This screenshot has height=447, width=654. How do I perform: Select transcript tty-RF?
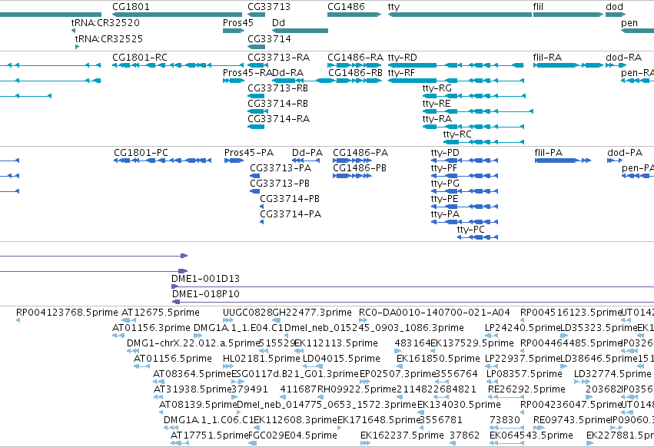[x=456, y=81]
